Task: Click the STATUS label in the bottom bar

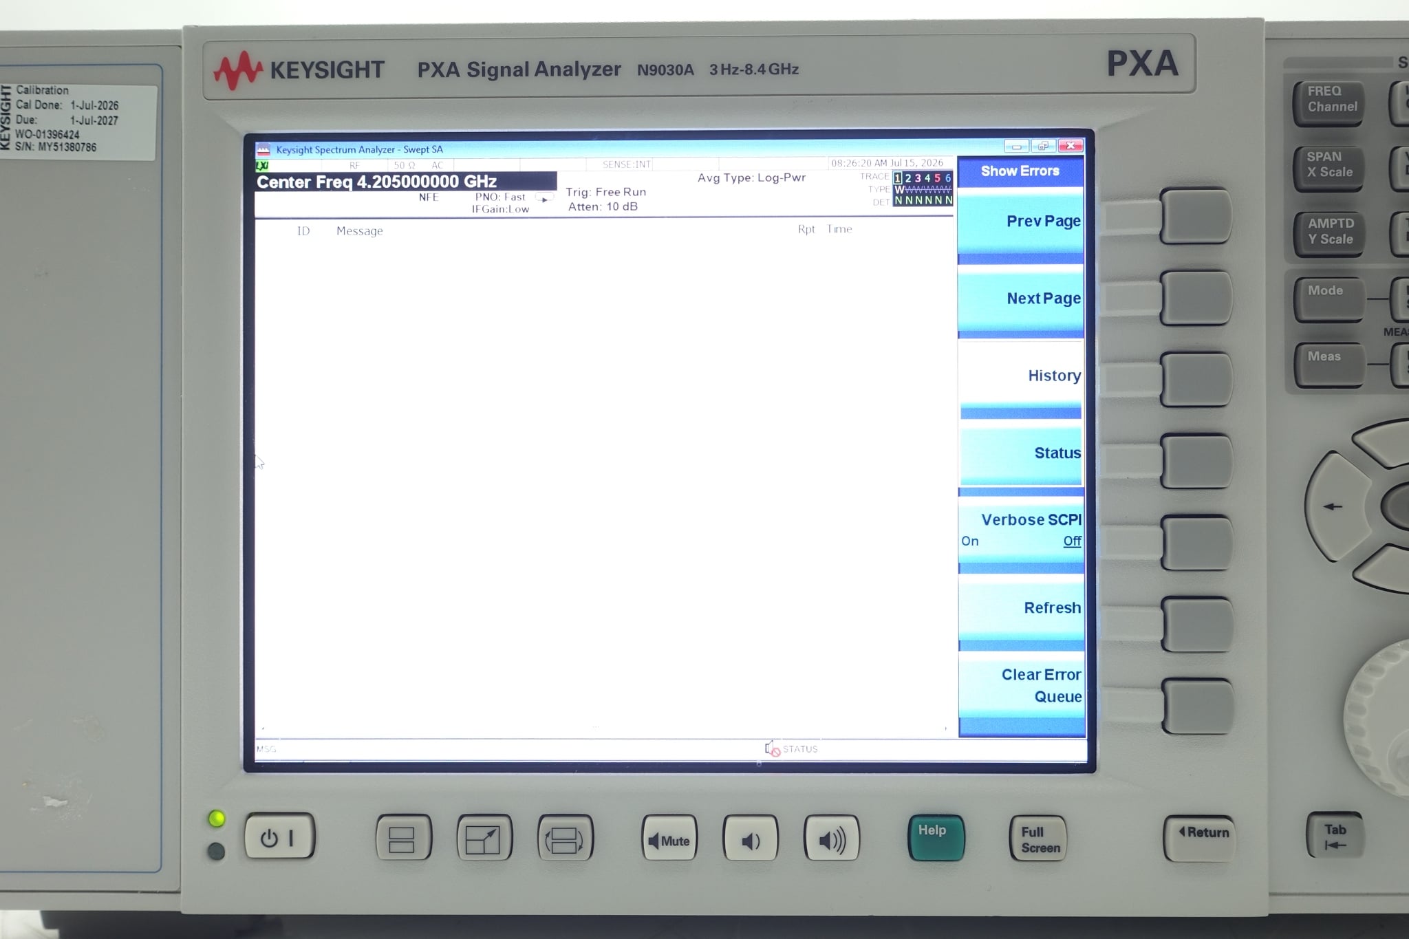Action: [800, 749]
